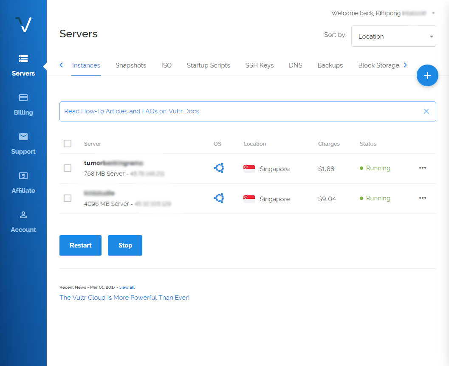Viewport: 449px width, 366px height.
Task: Open 'The Vultr Cloud Is More Powerful' article
Action: tap(124, 298)
